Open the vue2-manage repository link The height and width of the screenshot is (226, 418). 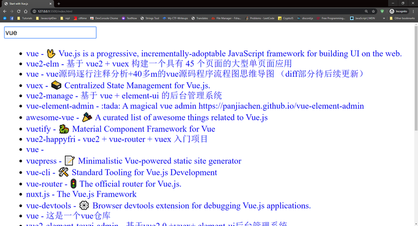click(124, 96)
